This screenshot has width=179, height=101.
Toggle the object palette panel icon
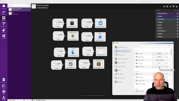coord(176,6)
